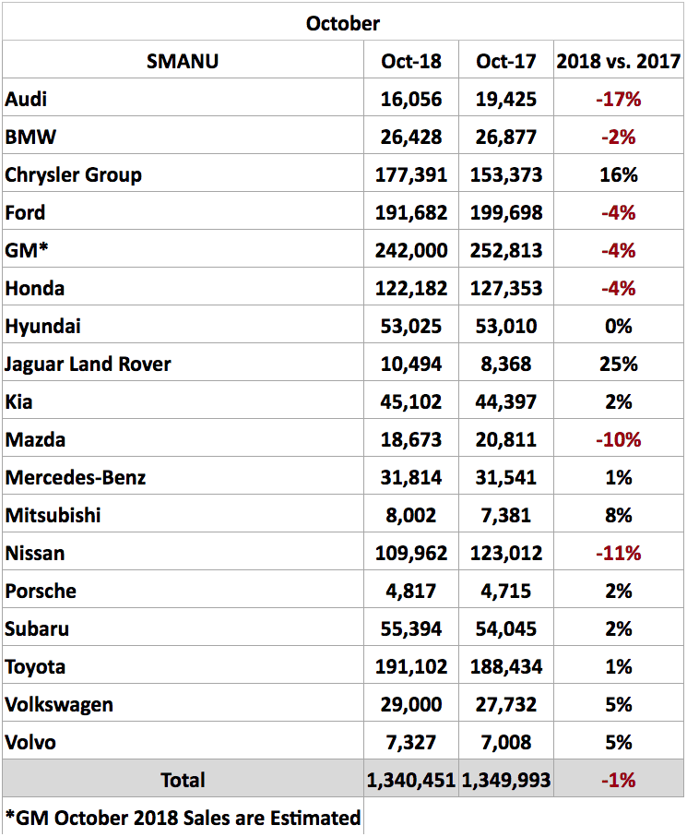687x837 pixels.
Task: Click the Oct-17 column header
Action: (x=505, y=62)
